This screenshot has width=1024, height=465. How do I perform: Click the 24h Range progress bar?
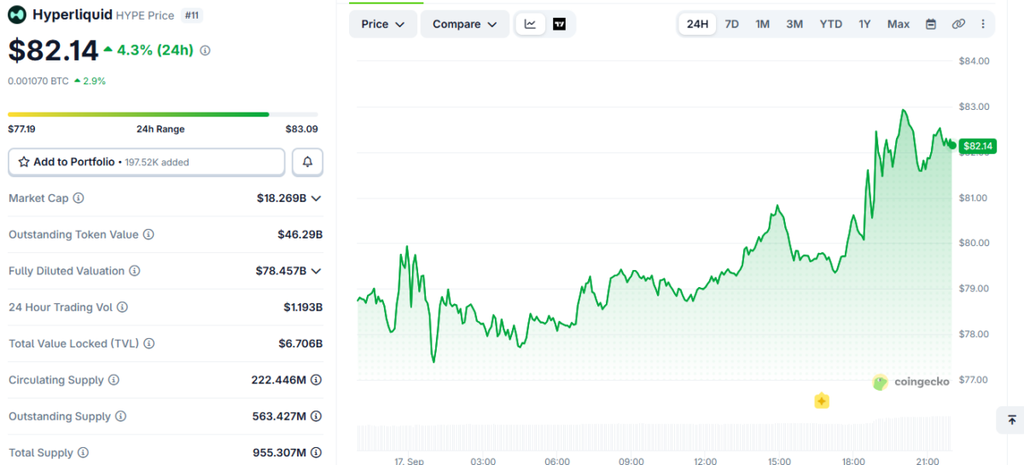163,114
